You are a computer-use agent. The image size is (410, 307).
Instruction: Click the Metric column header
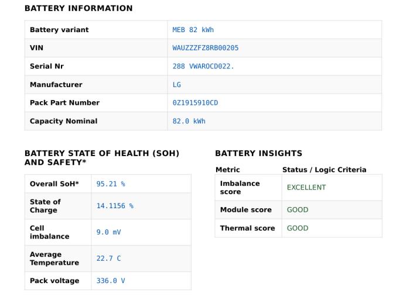pos(228,170)
